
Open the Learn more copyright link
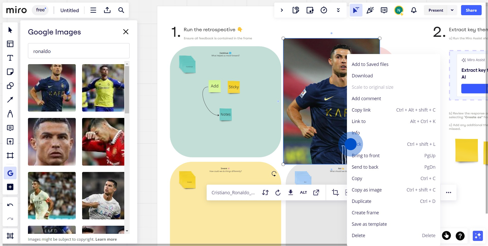(106, 239)
